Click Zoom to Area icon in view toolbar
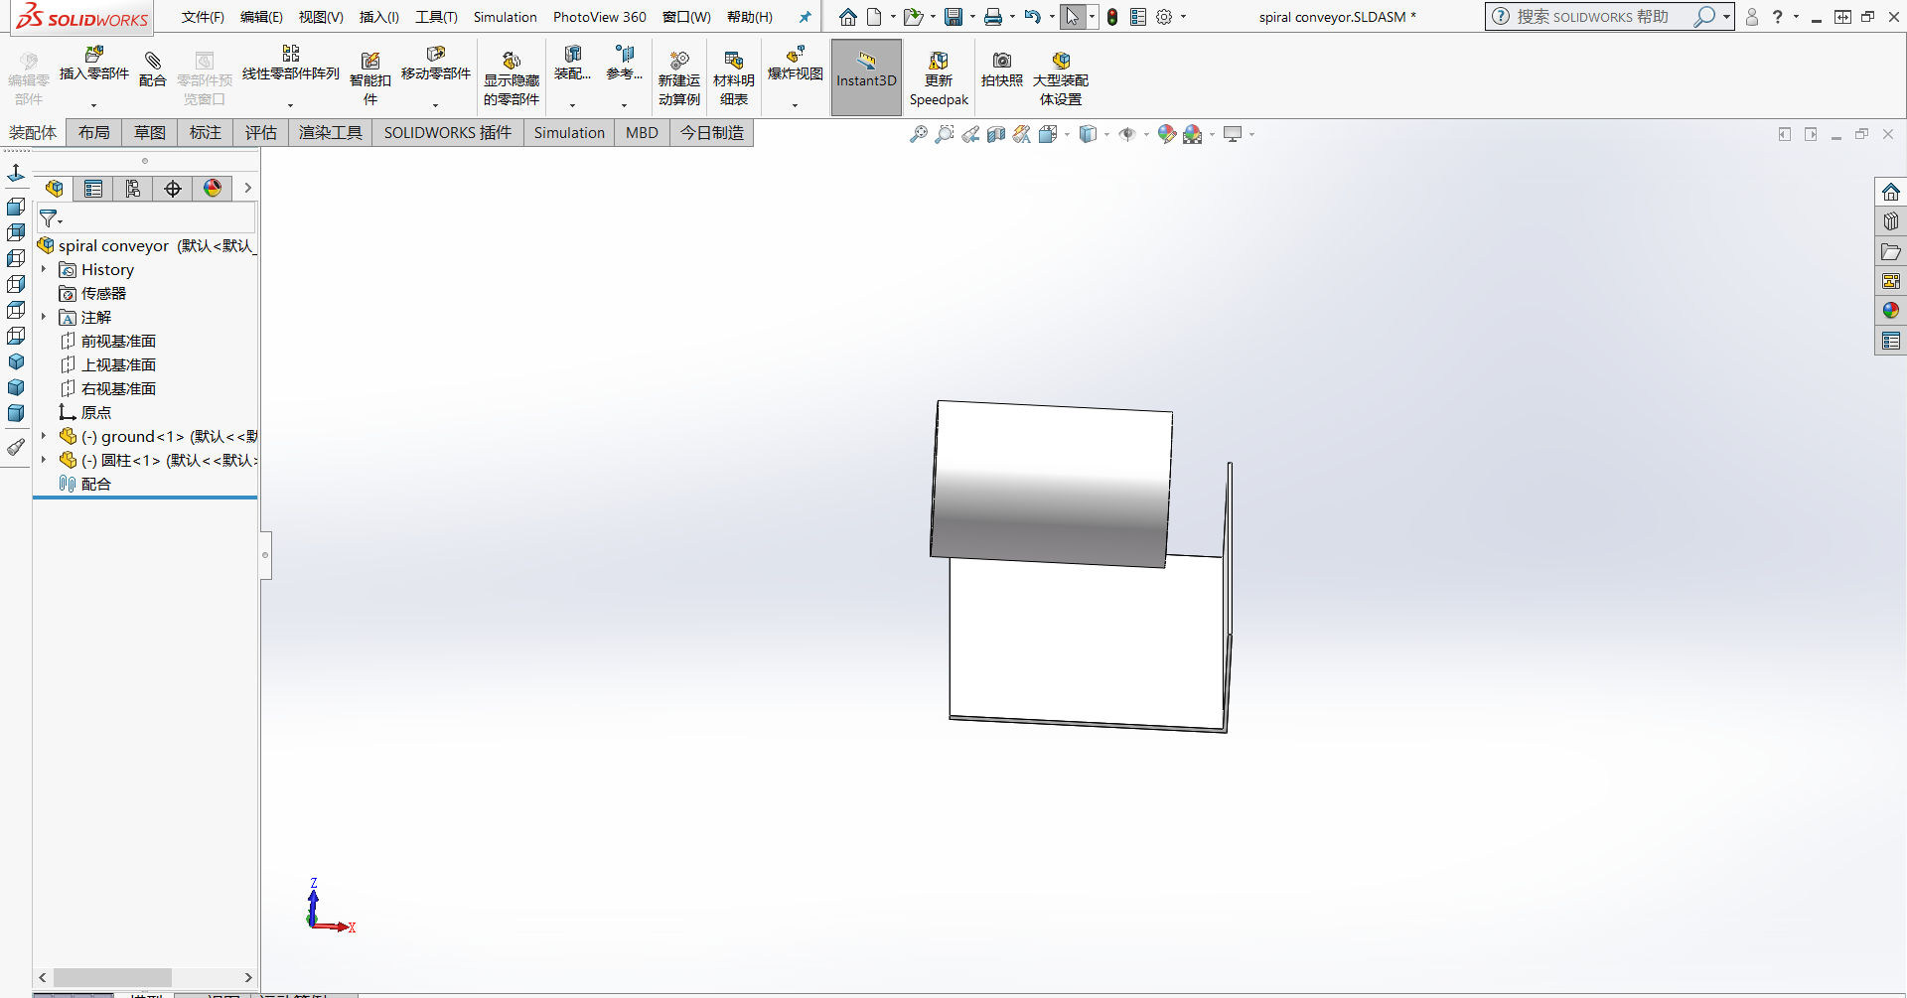The width and height of the screenshot is (1907, 998). [945, 134]
